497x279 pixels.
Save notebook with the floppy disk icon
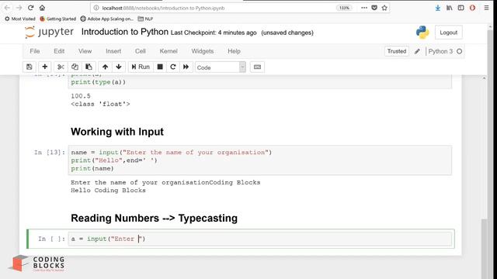click(x=30, y=67)
